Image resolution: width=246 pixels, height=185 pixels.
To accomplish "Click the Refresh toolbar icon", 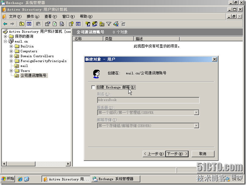I will (x=55, y=24).
